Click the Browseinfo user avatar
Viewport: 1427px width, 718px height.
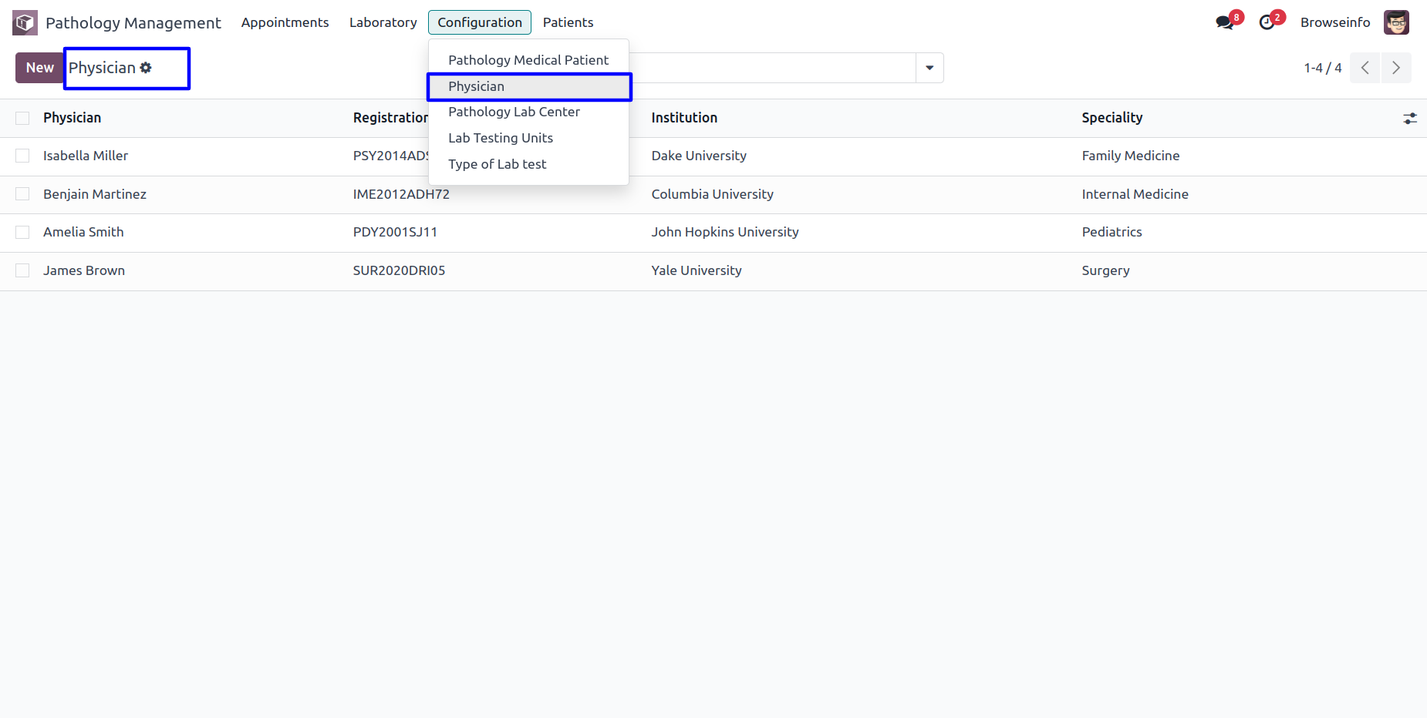(1396, 22)
